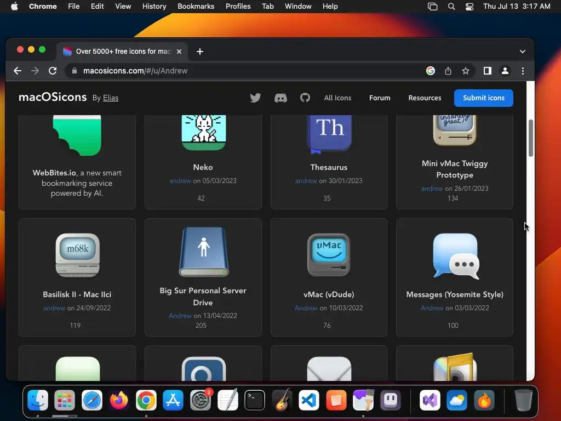Image resolution: width=561 pixels, height=421 pixels.
Task: Click the Neko cat icon thumbnail
Action: pyautogui.click(x=204, y=133)
